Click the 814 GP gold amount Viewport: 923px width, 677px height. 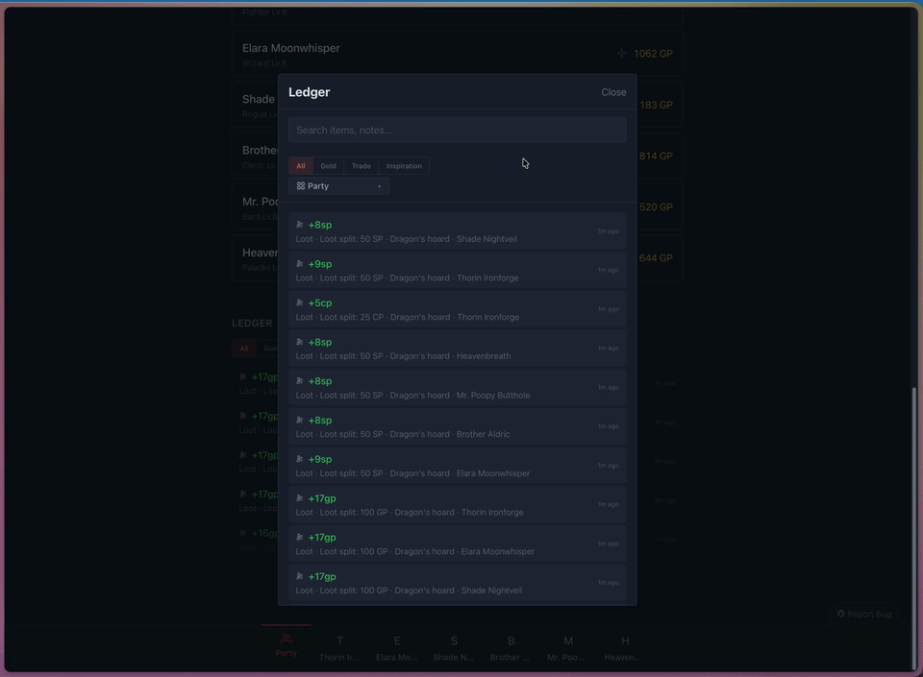pos(656,156)
